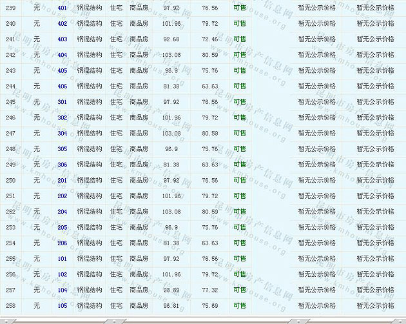View room 301 details

click(x=62, y=102)
